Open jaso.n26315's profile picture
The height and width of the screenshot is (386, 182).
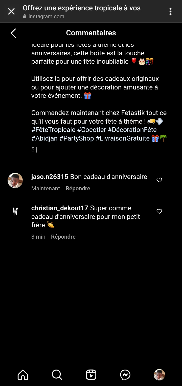(x=15, y=180)
